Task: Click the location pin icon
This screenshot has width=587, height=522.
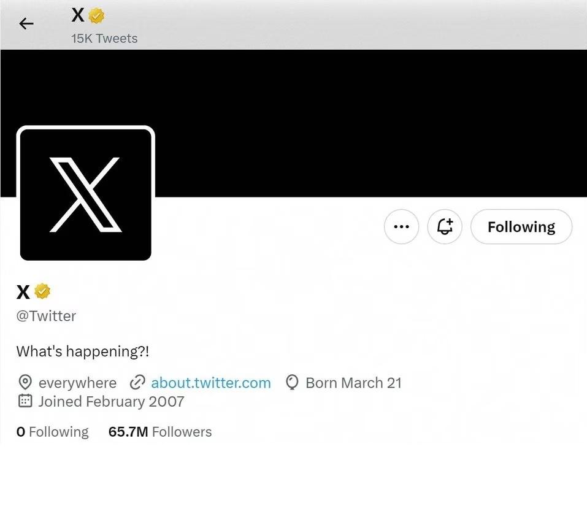Action: coord(25,383)
